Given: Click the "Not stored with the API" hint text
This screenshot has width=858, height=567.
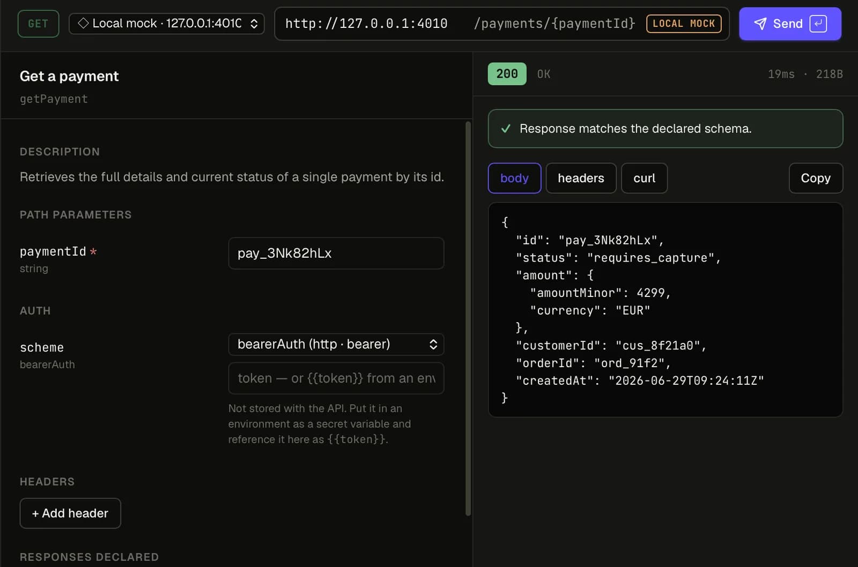Looking at the screenshot, I should tap(320, 424).
